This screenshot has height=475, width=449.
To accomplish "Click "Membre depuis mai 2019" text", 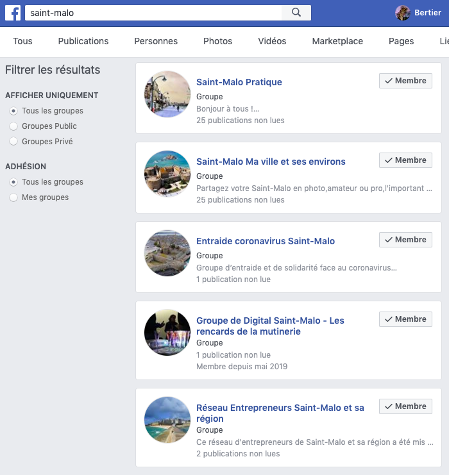I will coord(242,367).
